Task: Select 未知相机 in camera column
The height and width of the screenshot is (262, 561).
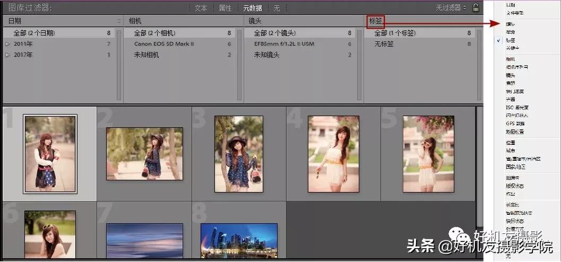Action: pyautogui.click(x=146, y=55)
